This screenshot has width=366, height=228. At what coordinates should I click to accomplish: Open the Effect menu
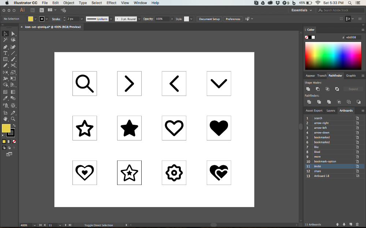tap(112, 3)
